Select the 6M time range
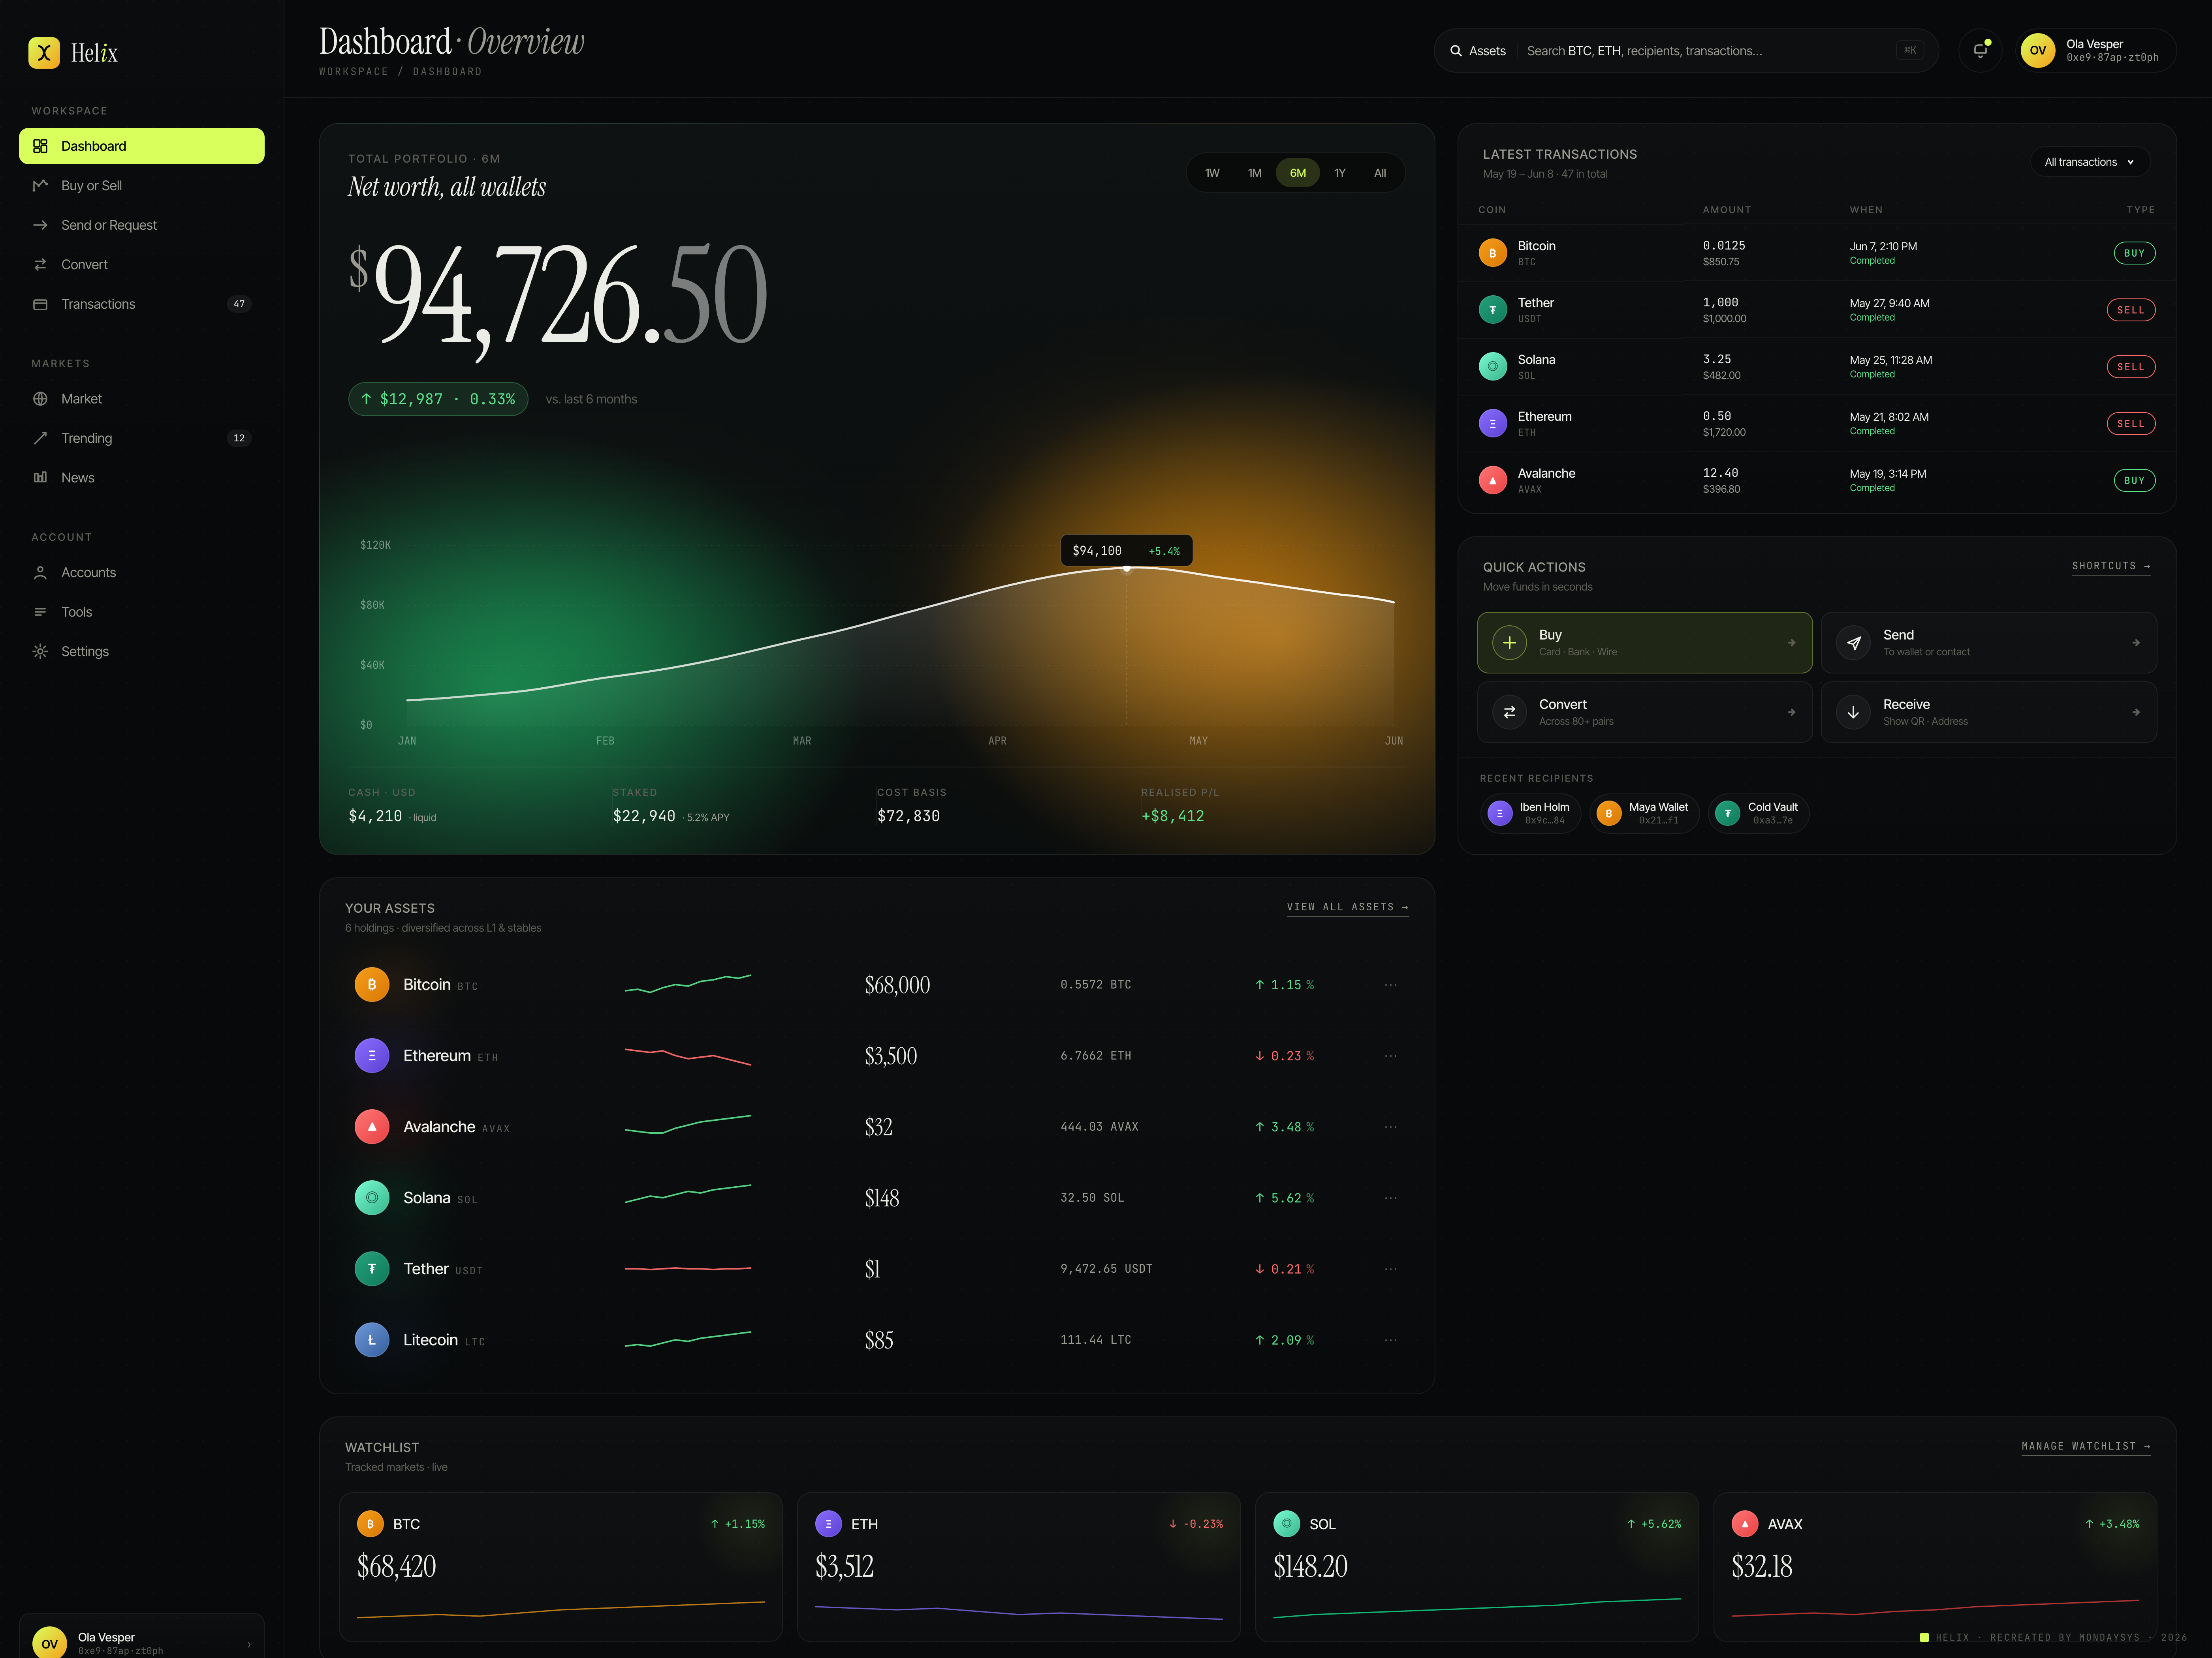Image resolution: width=2212 pixels, height=1658 pixels. coord(1297,173)
